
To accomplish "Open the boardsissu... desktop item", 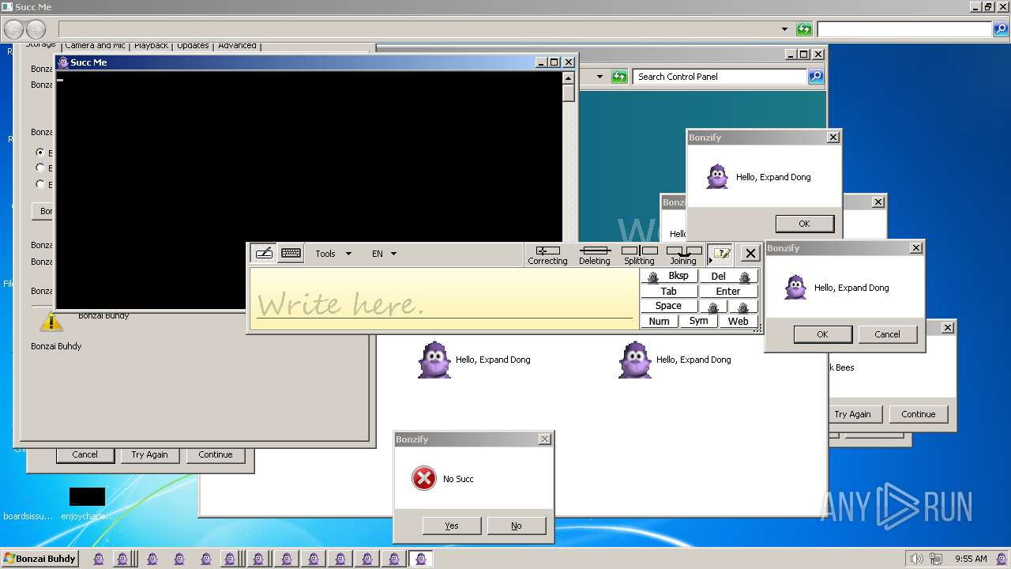I will (x=28, y=516).
